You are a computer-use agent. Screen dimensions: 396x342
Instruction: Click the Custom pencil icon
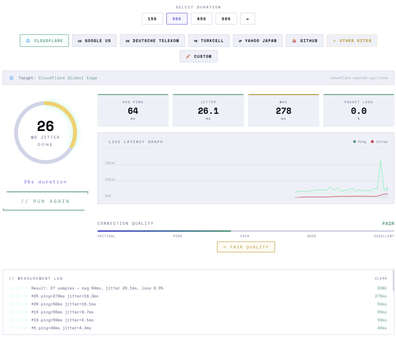click(188, 56)
